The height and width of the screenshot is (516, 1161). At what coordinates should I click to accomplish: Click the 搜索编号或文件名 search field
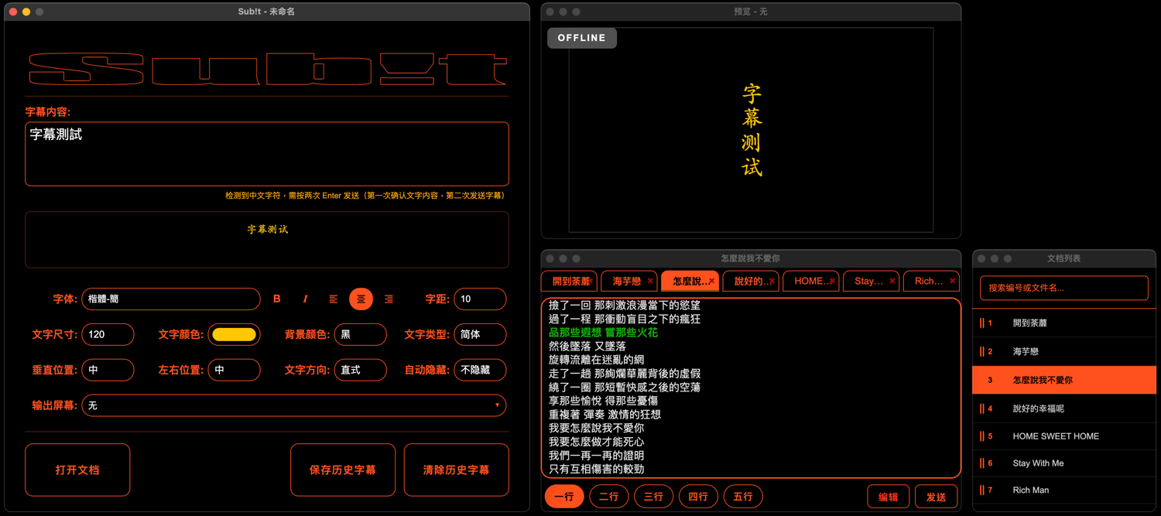point(1064,288)
